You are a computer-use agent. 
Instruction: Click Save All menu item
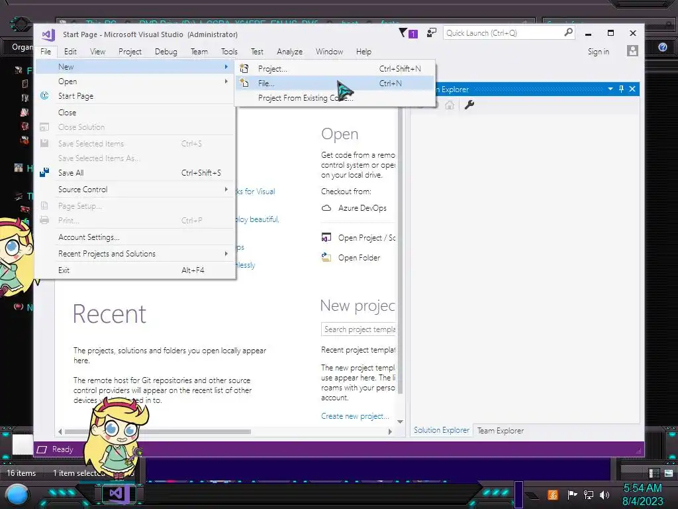click(135, 173)
